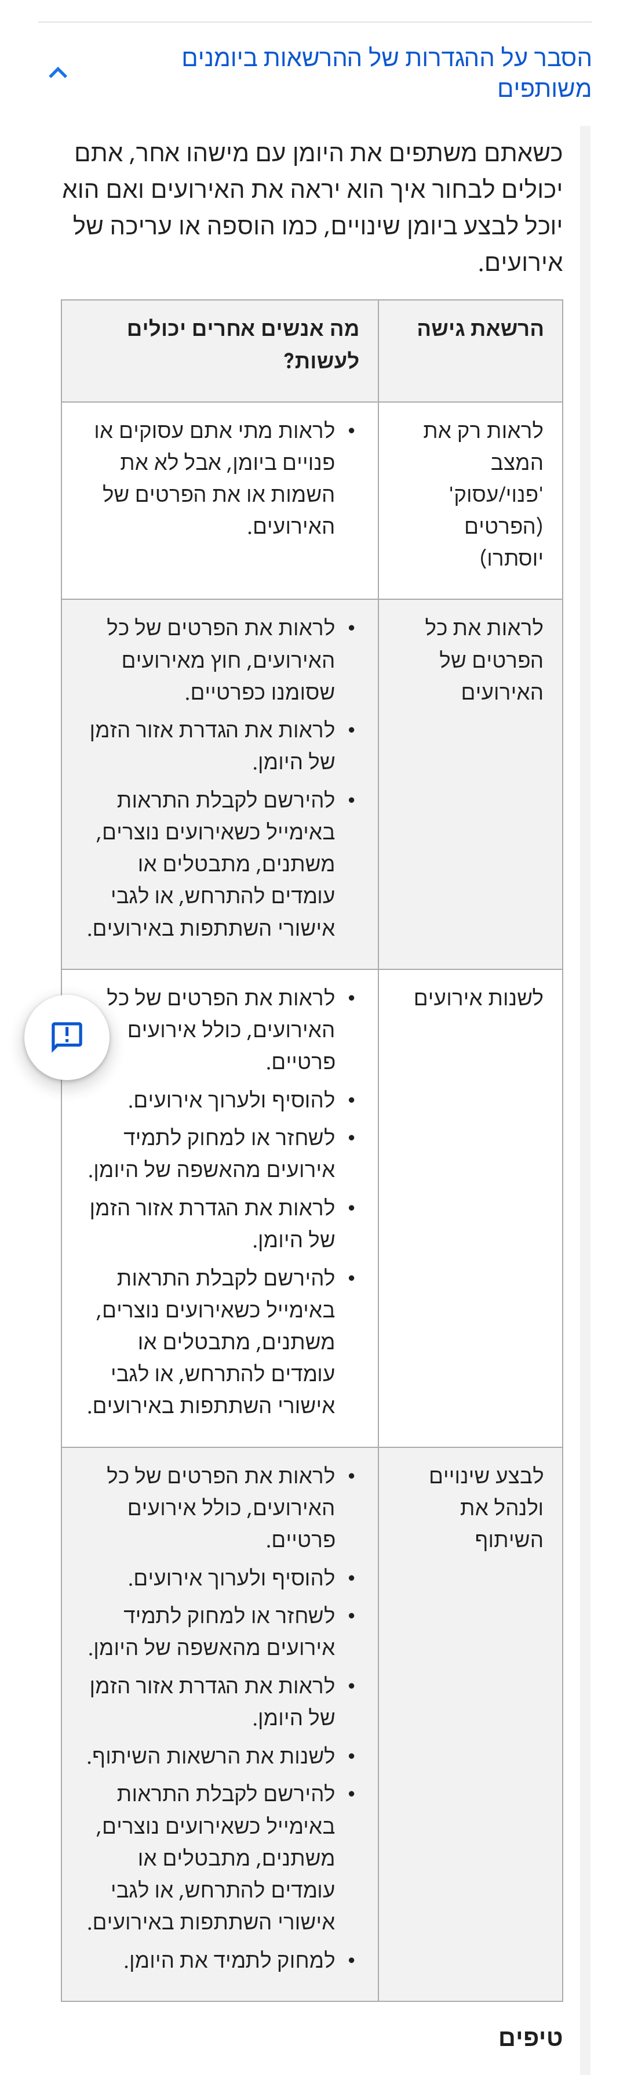Collapse the permissions section via the chevron

tap(57, 72)
